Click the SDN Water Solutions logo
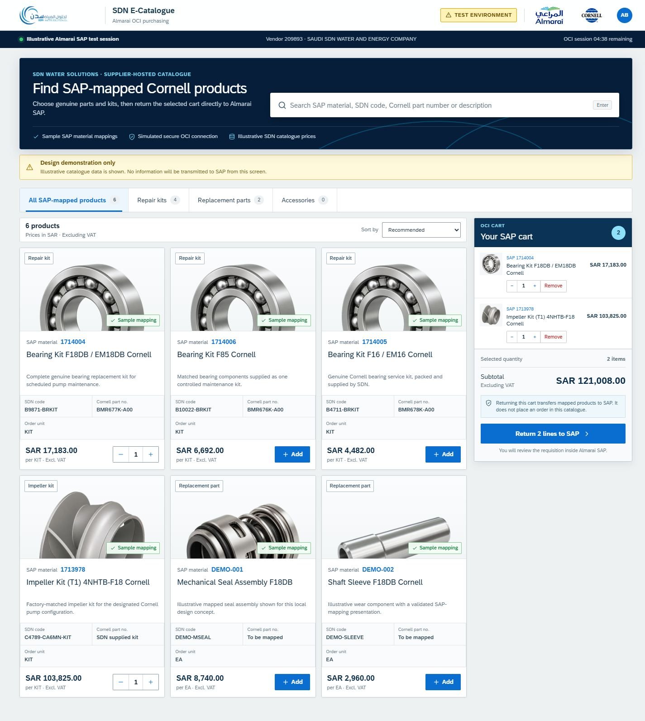 point(44,15)
